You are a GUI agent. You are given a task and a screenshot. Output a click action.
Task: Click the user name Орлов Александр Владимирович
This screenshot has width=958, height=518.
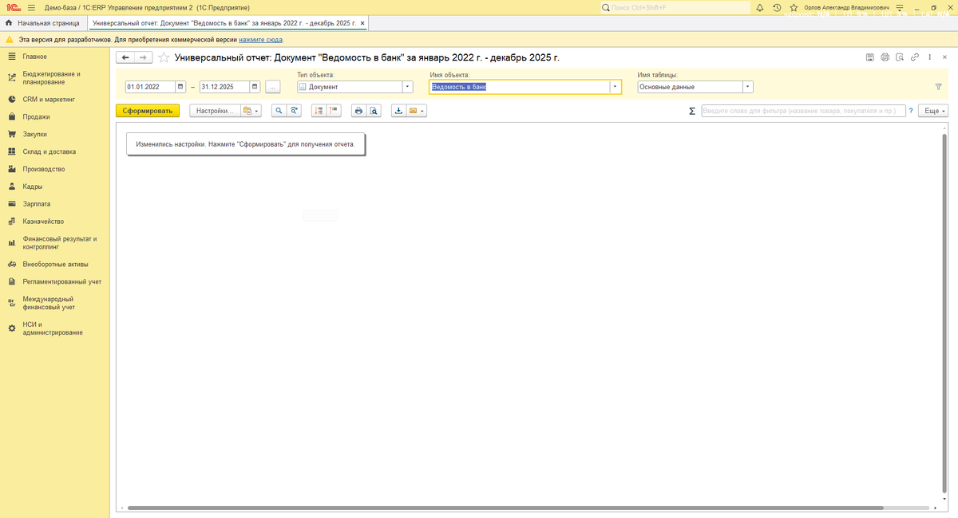[846, 7]
